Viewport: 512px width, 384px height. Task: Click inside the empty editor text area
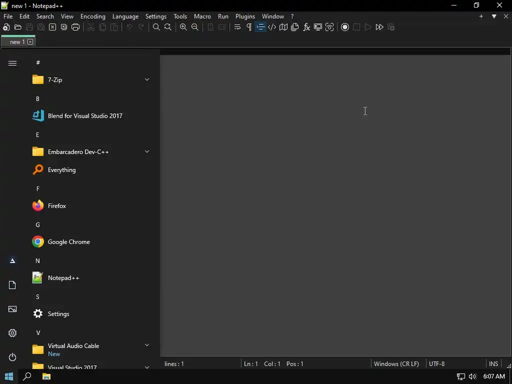click(x=335, y=205)
